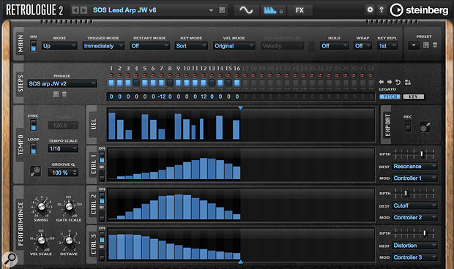
Task: Toggle the arpeggiator lock icon
Action: pos(281,11)
